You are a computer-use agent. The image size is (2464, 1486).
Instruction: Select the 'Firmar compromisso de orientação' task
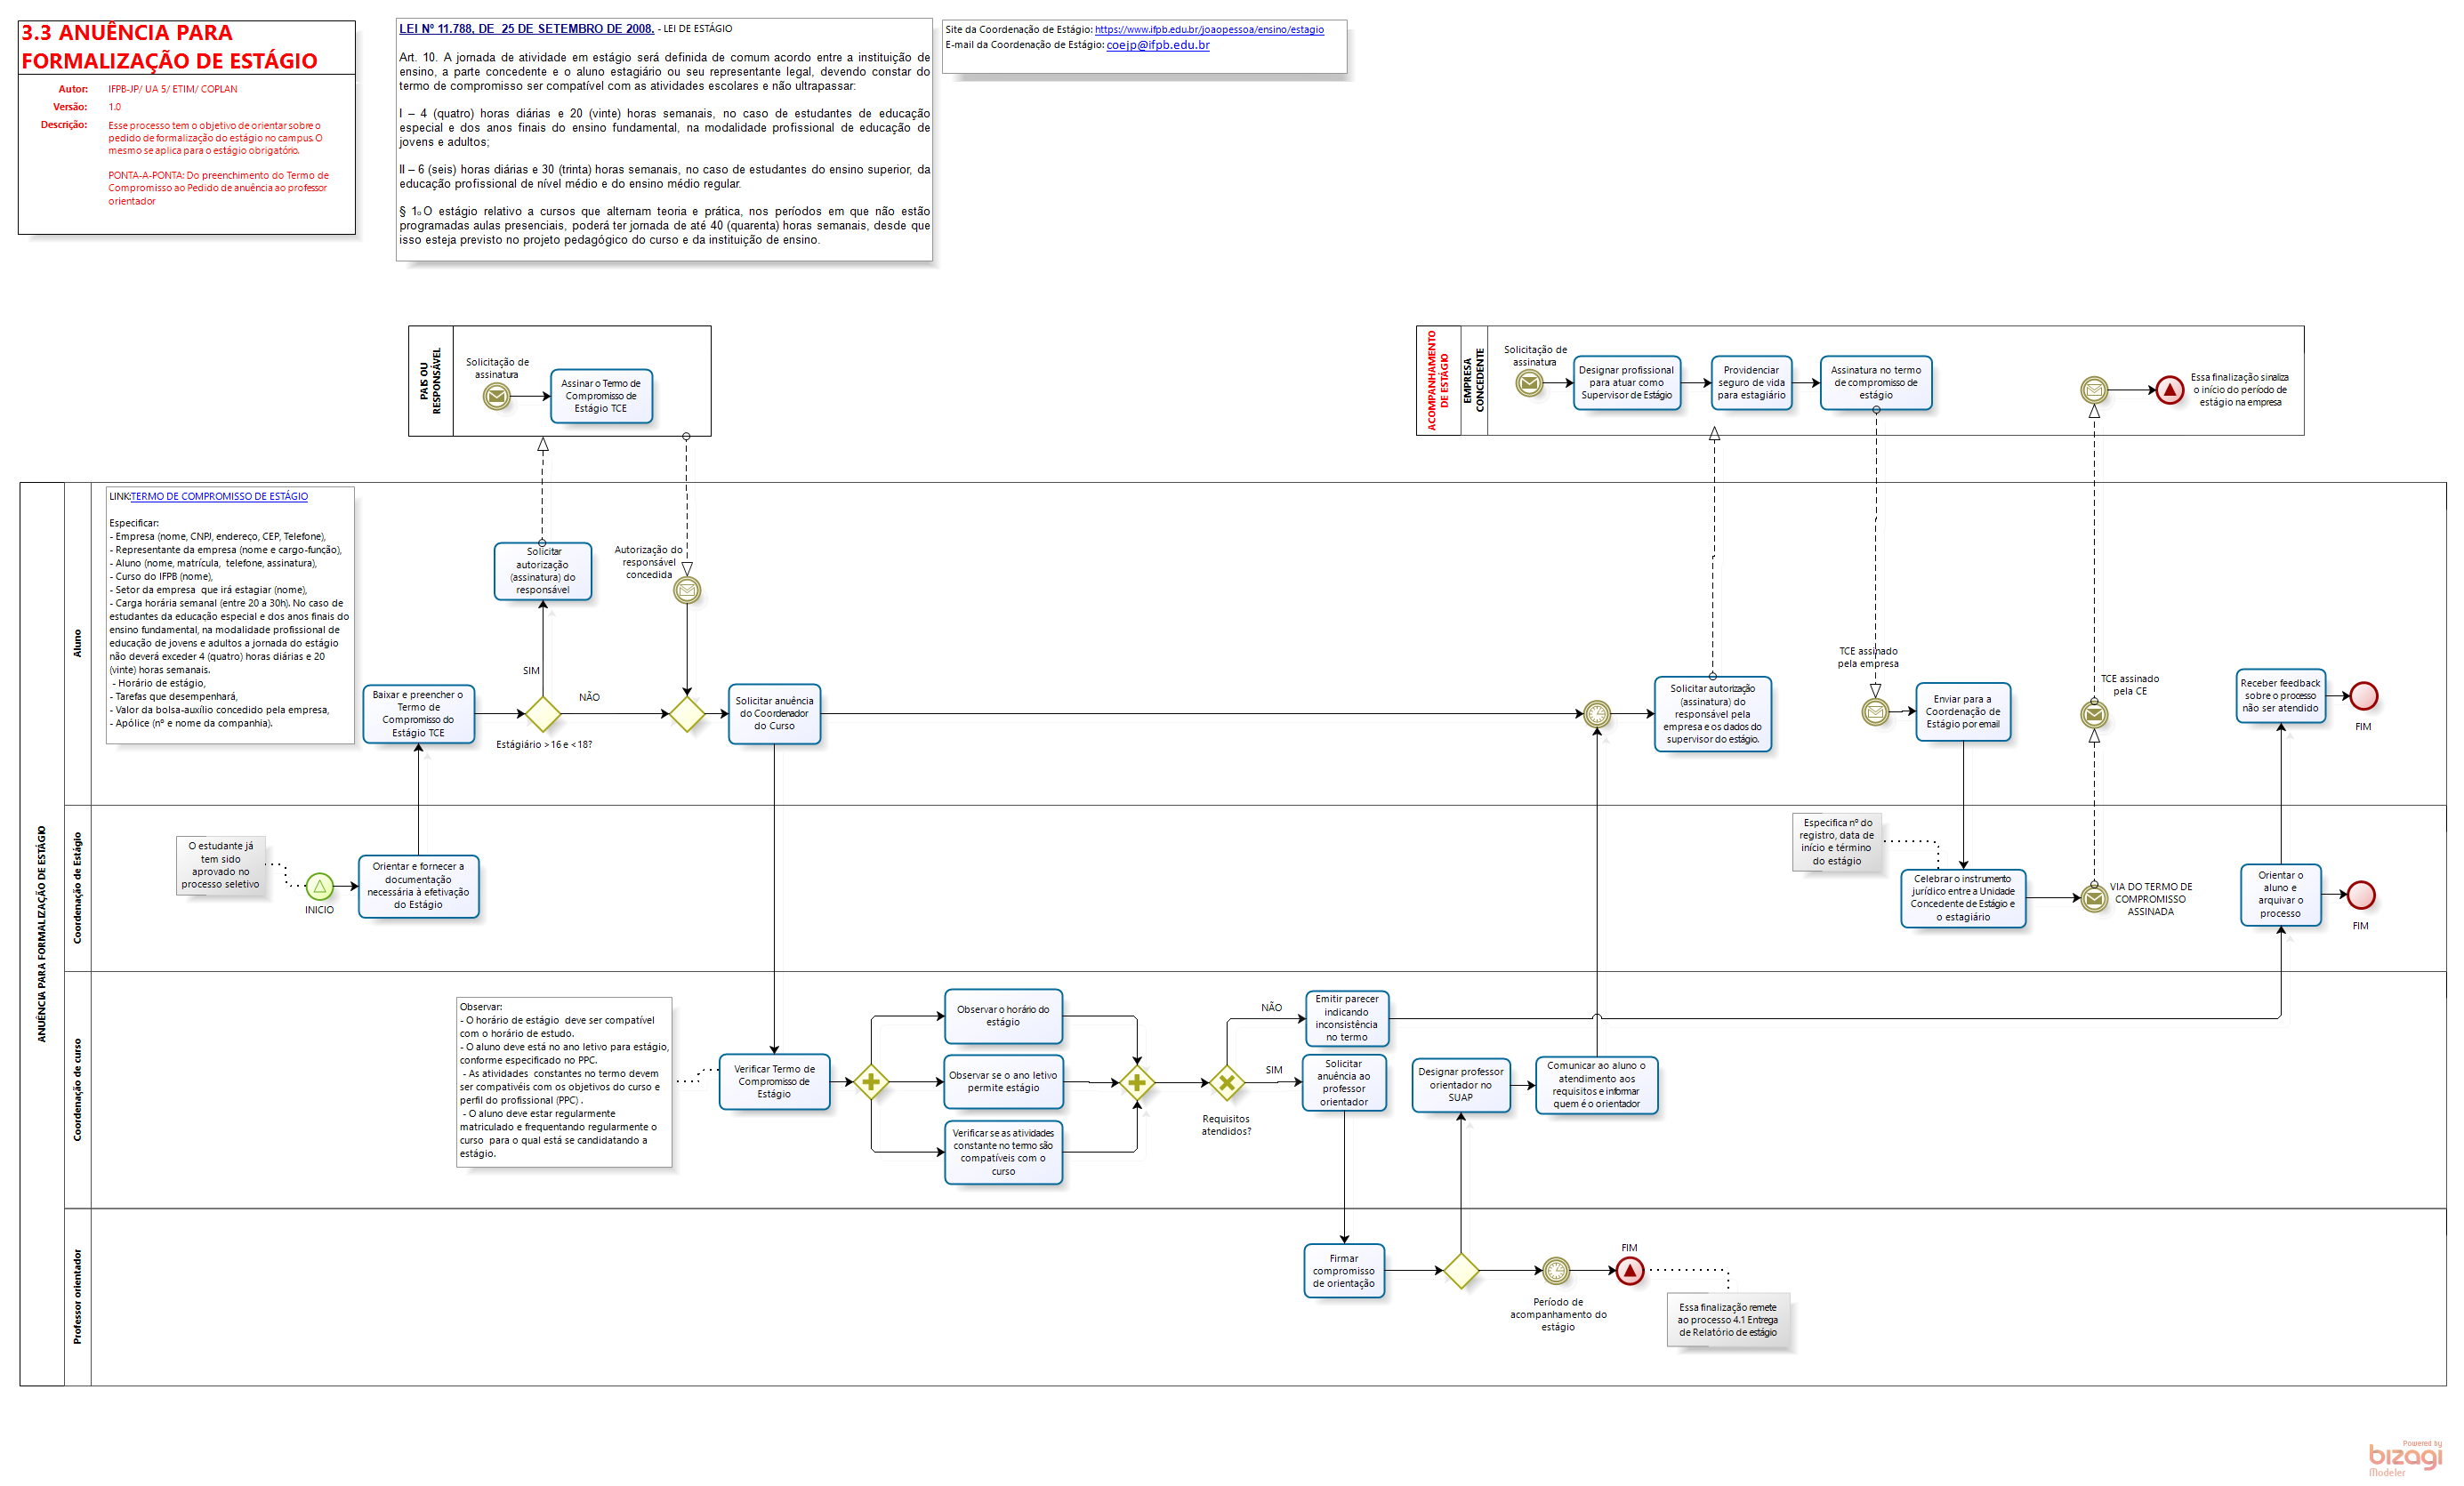point(1343,1271)
